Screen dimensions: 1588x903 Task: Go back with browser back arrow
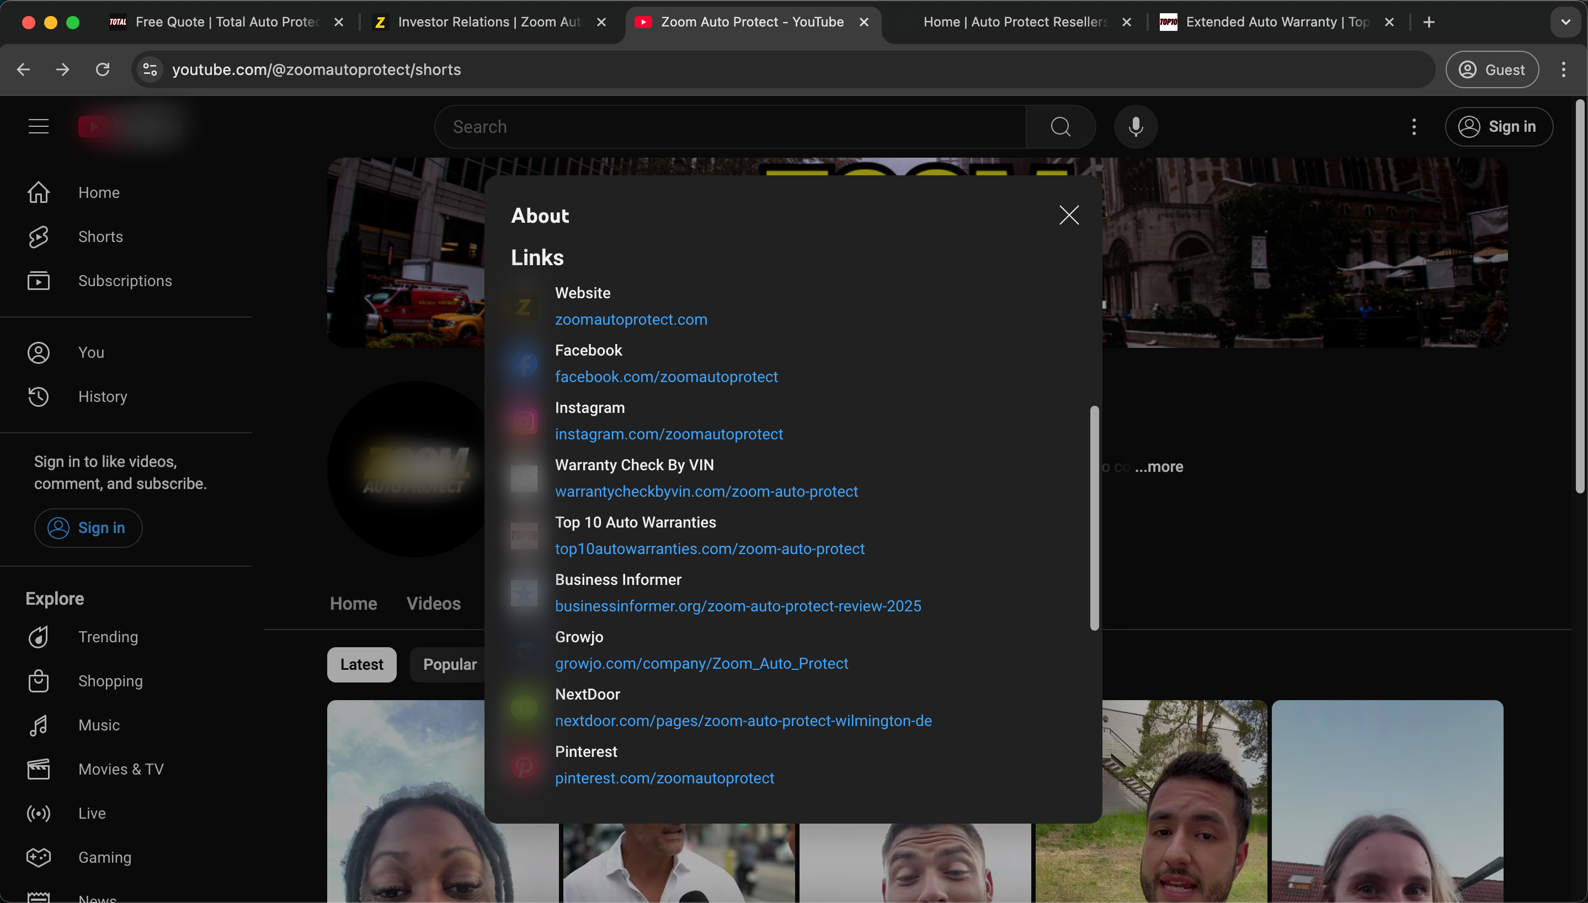click(x=24, y=69)
